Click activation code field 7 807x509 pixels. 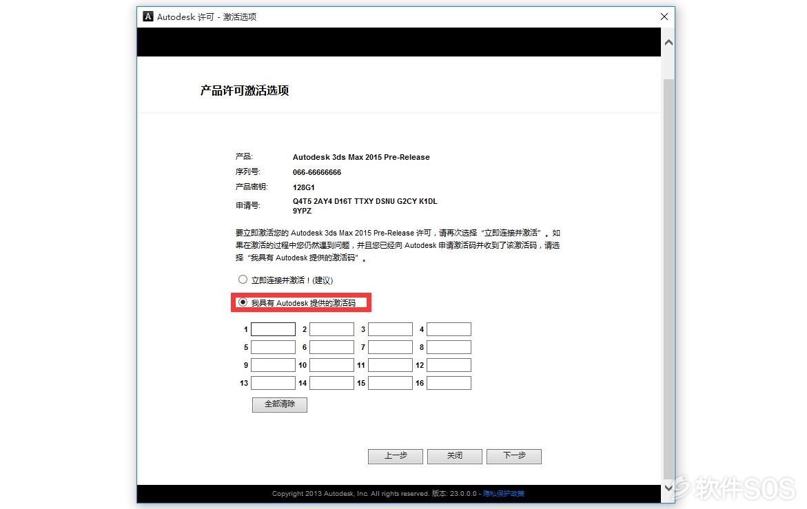(x=391, y=347)
